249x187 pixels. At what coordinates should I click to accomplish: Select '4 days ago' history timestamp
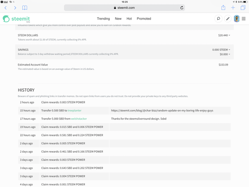click(26, 184)
